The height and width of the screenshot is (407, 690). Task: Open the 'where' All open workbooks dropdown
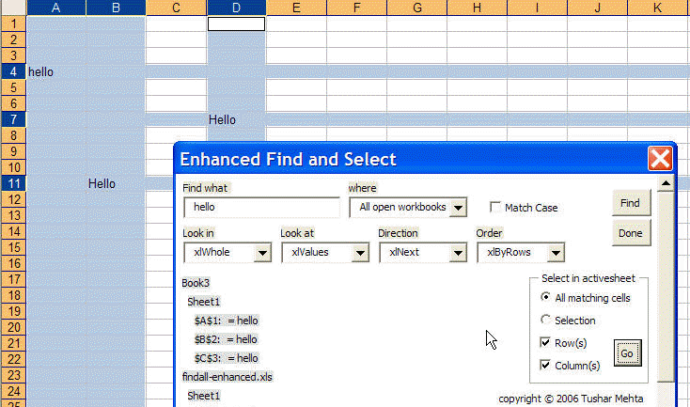pyautogui.click(x=458, y=207)
